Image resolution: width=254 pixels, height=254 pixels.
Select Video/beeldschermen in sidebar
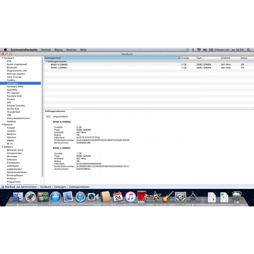(x=18, y=118)
